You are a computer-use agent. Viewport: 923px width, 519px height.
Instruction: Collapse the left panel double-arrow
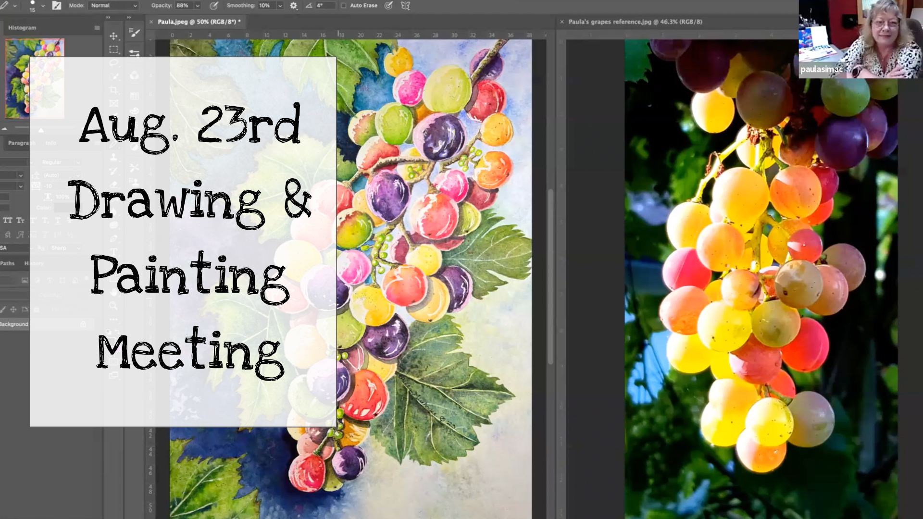(x=108, y=17)
